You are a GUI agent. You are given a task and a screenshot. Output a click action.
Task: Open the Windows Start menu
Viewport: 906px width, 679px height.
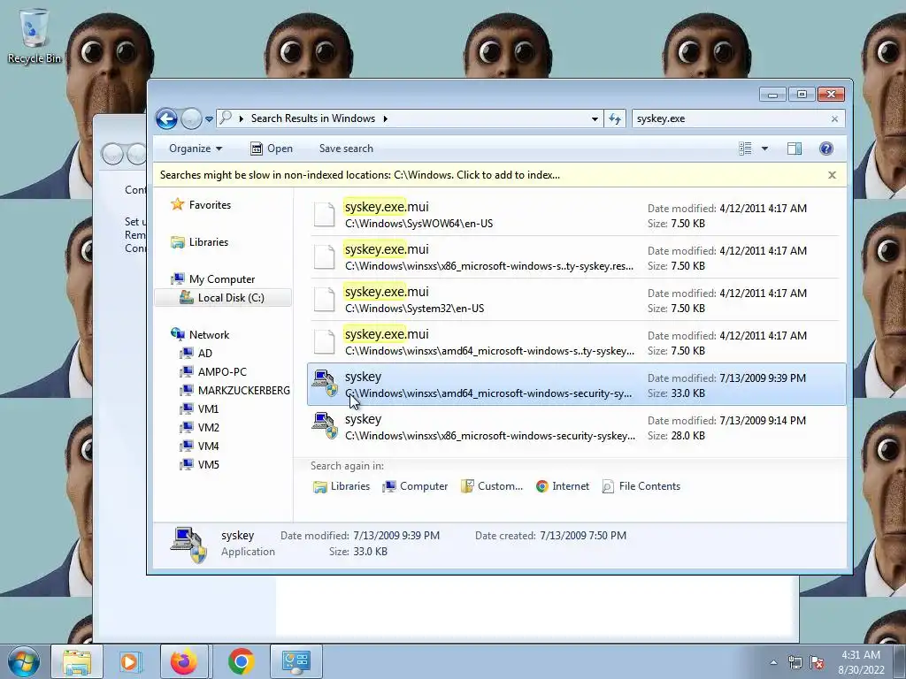tap(24, 661)
